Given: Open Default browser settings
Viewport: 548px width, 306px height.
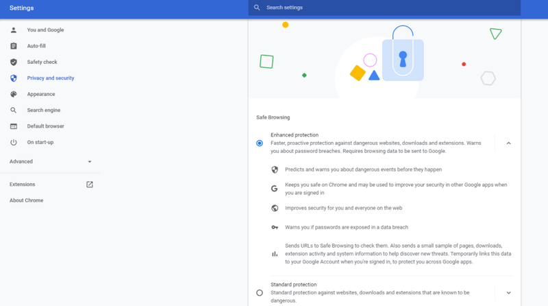Looking at the screenshot, I should click(45, 126).
